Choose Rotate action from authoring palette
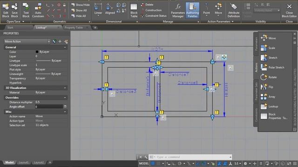 (269, 77)
